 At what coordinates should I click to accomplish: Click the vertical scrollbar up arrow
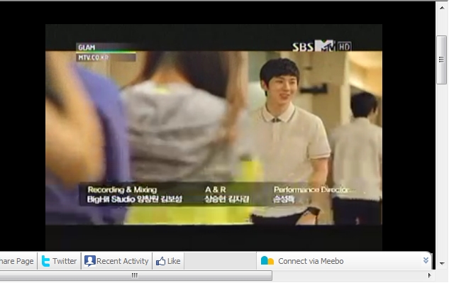[442, 8]
